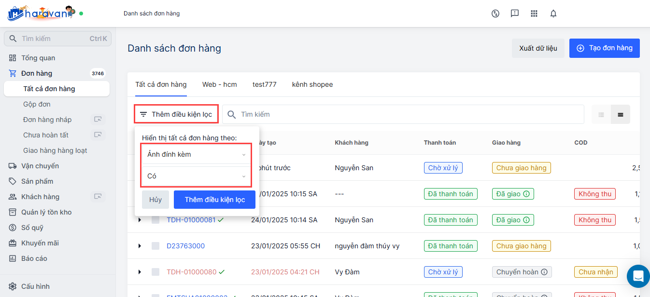650x297 pixels.
Task: Open order link TDH-01000081
Action: pos(191,220)
